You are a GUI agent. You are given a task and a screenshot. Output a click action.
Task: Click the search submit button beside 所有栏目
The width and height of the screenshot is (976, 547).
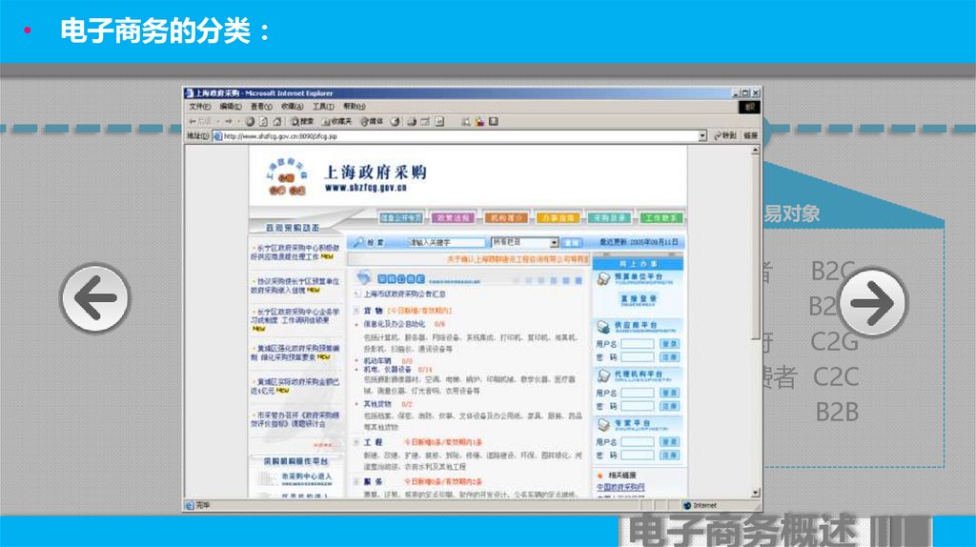coord(572,242)
